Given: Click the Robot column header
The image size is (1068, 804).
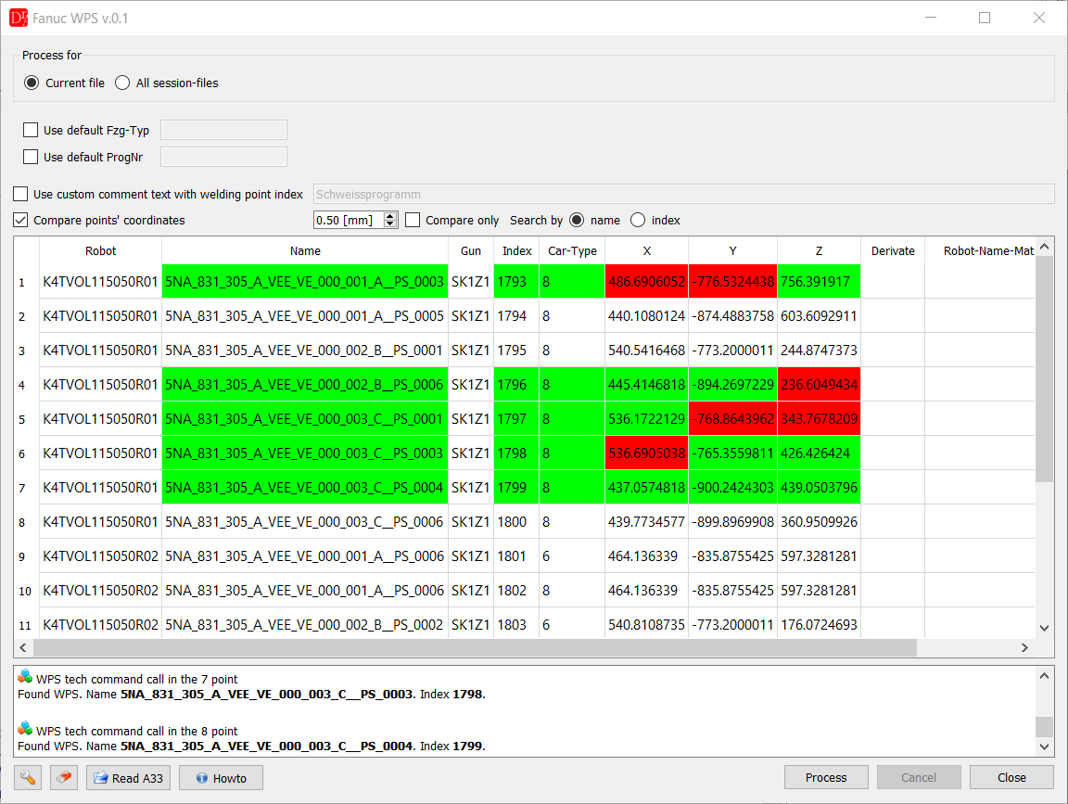Looking at the screenshot, I should [101, 250].
